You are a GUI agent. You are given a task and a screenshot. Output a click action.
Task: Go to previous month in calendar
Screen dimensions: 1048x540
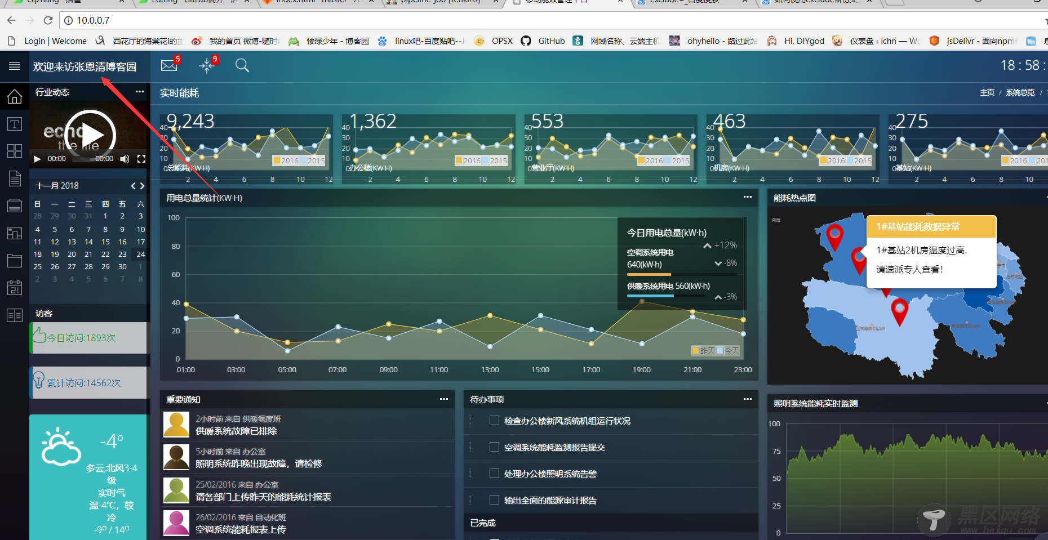point(134,186)
